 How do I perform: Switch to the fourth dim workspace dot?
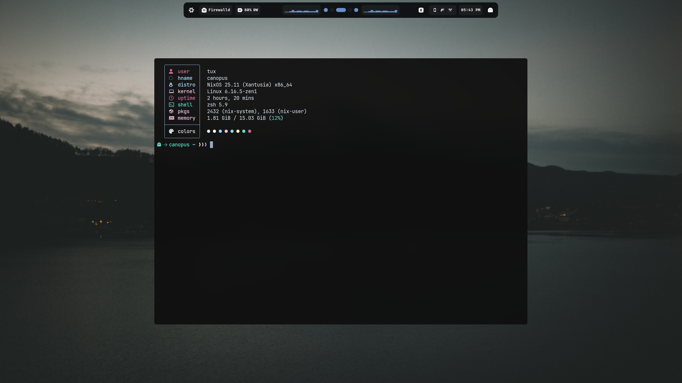point(350,10)
